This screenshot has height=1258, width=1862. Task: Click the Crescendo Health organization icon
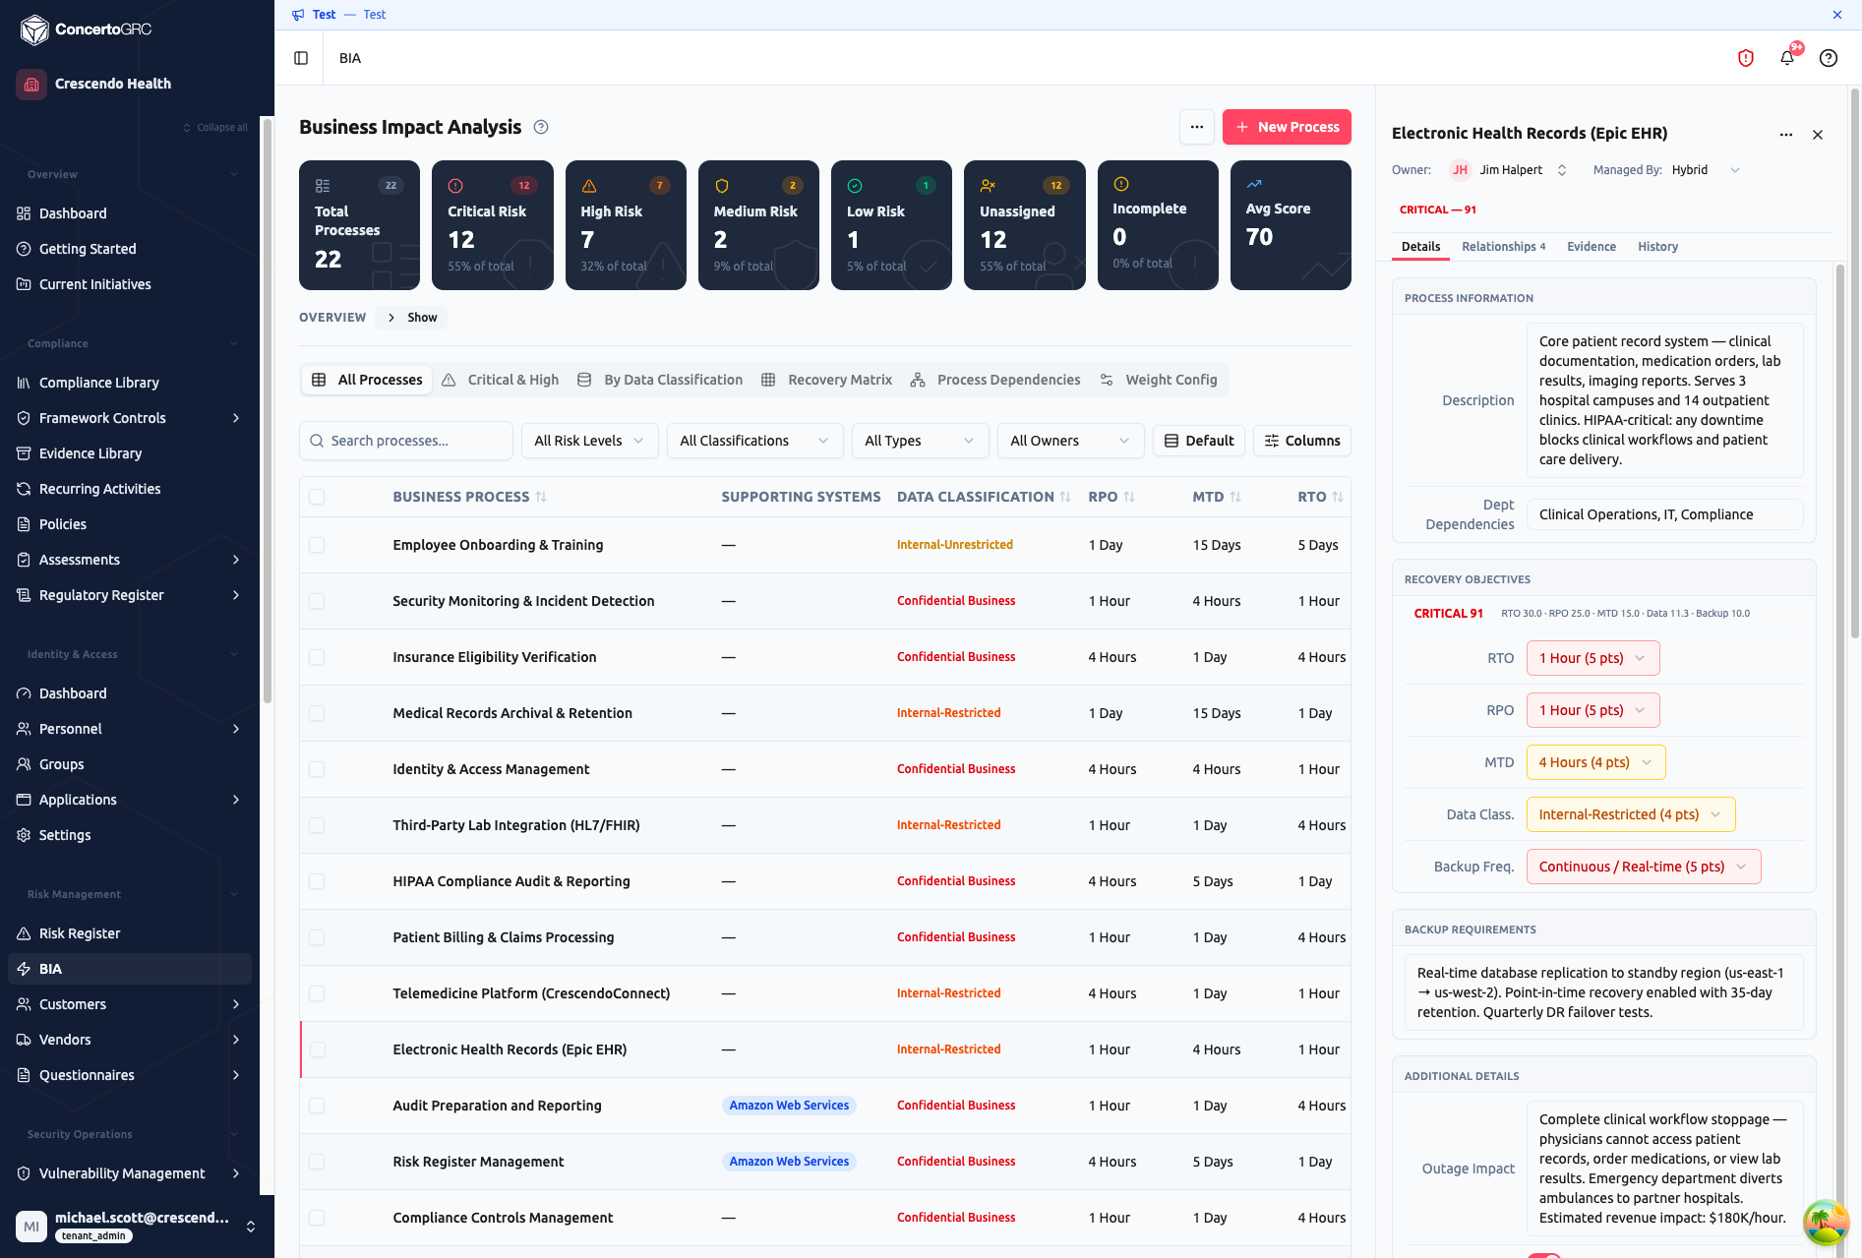pos(31,84)
